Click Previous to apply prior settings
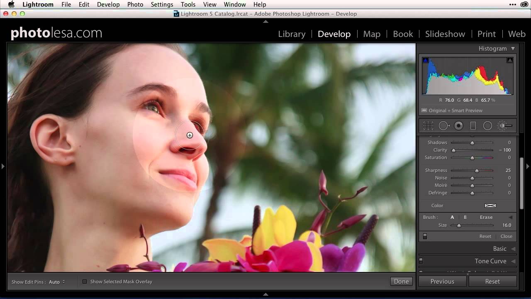This screenshot has height=299, width=531. click(442, 281)
